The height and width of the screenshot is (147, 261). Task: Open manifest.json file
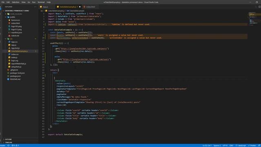[x=16, y=33]
